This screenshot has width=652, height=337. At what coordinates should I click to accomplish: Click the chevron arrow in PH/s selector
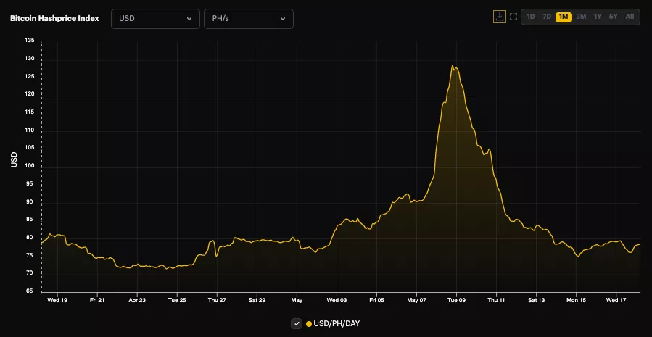pyautogui.click(x=282, y=19)
